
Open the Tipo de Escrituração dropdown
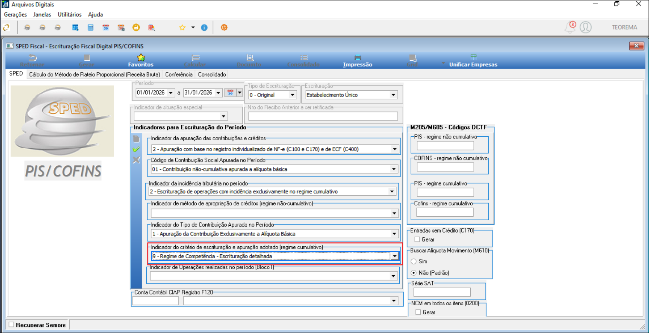pos(292,95)
